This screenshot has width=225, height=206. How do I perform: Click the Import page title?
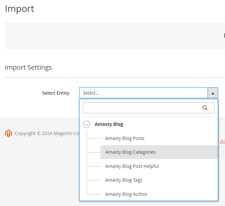19,9
